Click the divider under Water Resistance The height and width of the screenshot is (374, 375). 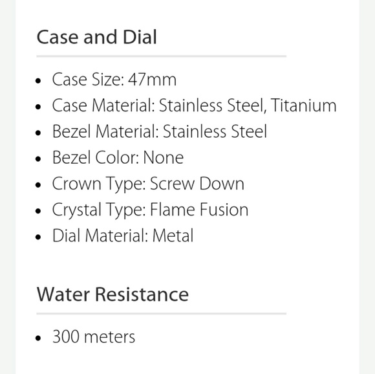pyautogui.click(x=162, y=313)
